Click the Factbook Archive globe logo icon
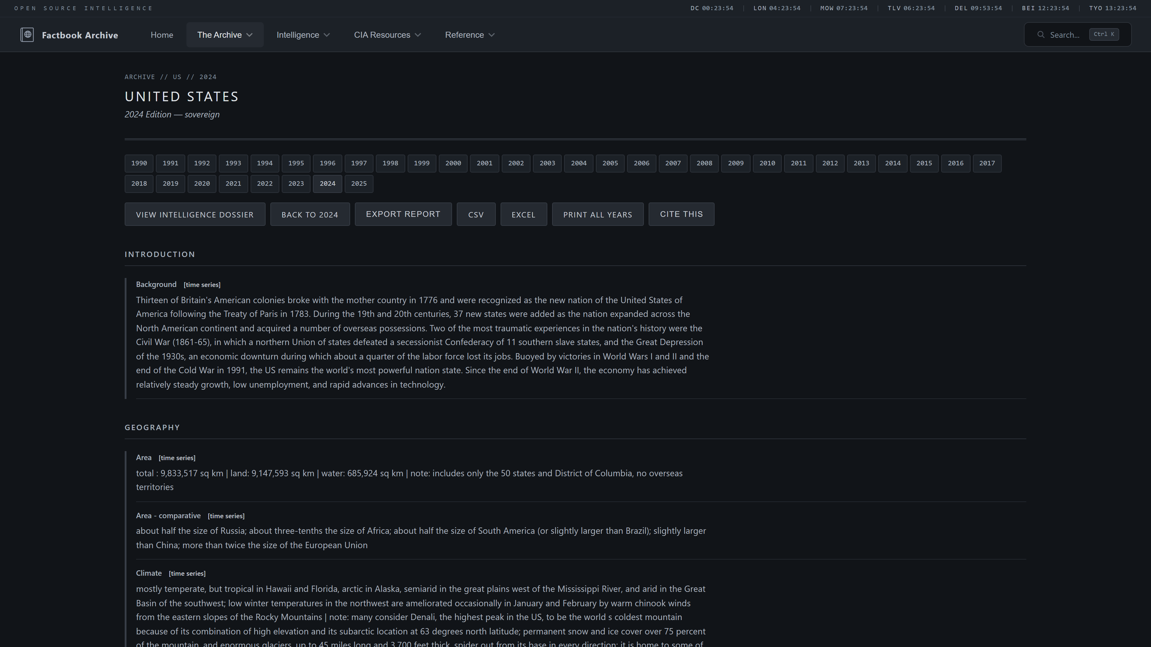The image size is (1151, 647). [27, 35]
